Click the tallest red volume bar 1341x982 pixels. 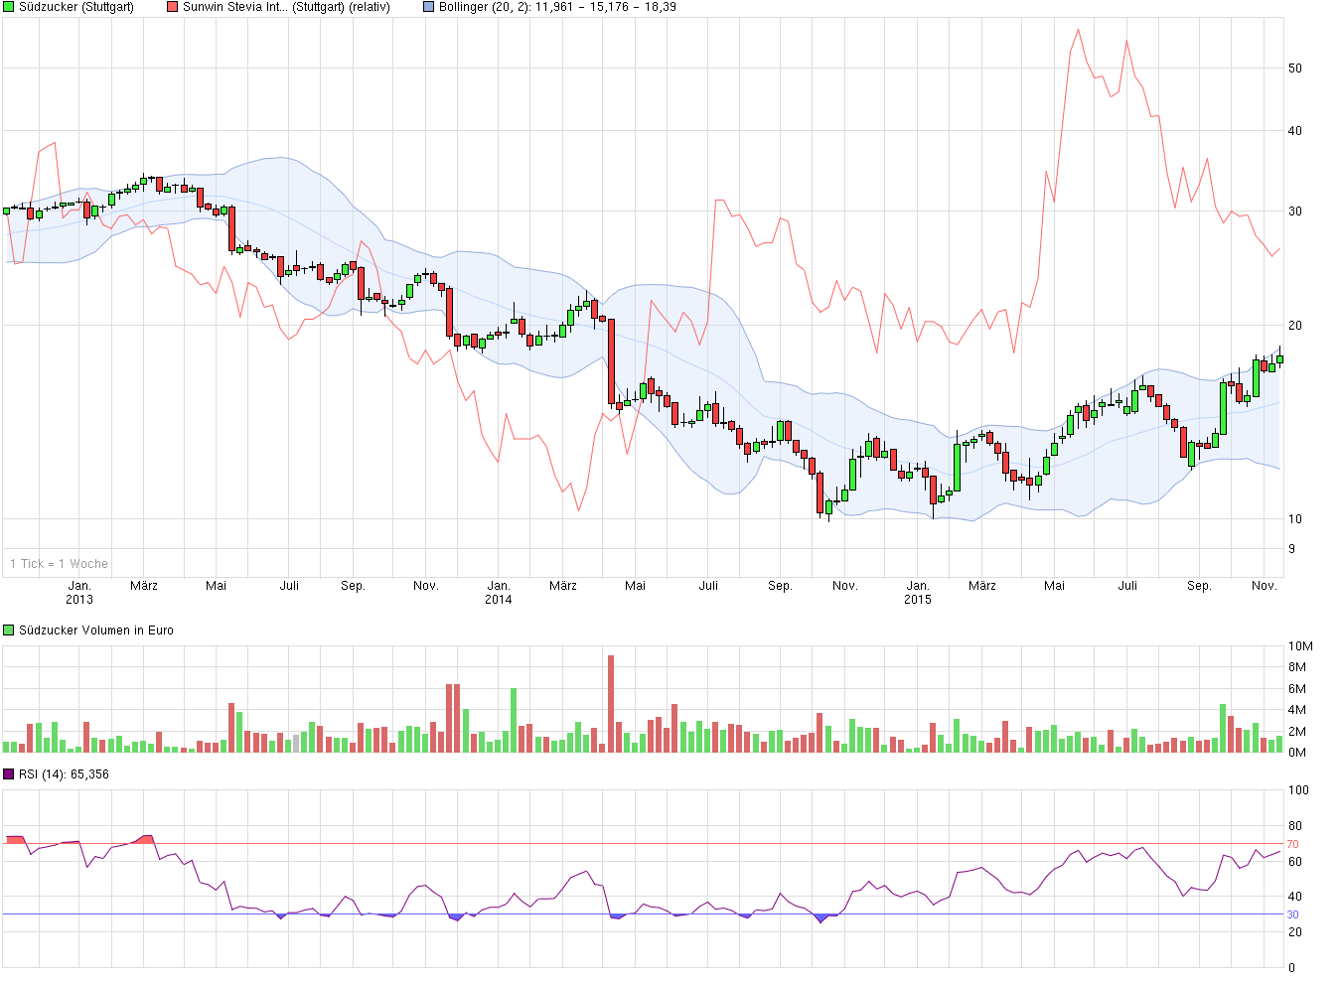click(x=611, y=703)
